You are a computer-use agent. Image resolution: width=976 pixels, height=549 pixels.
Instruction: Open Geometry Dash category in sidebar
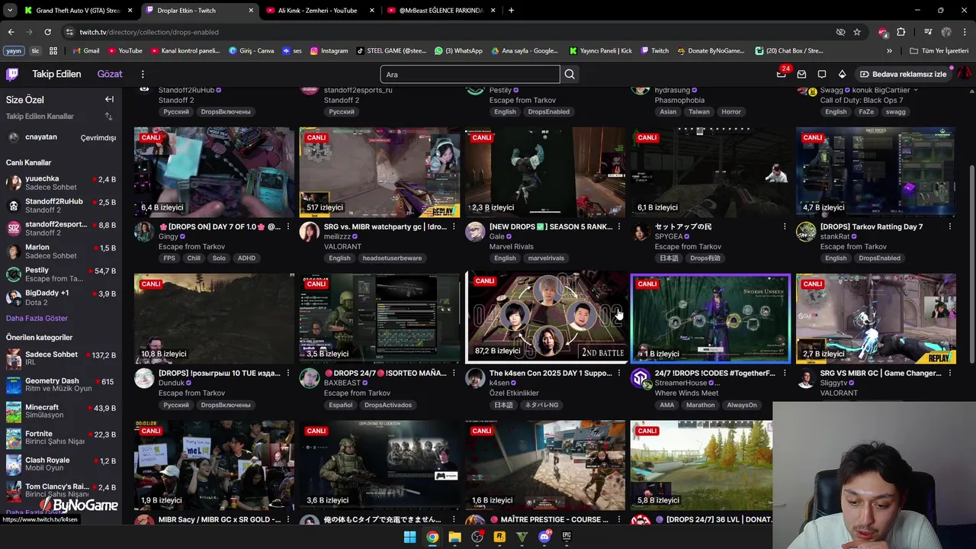(x=61, y=385)
